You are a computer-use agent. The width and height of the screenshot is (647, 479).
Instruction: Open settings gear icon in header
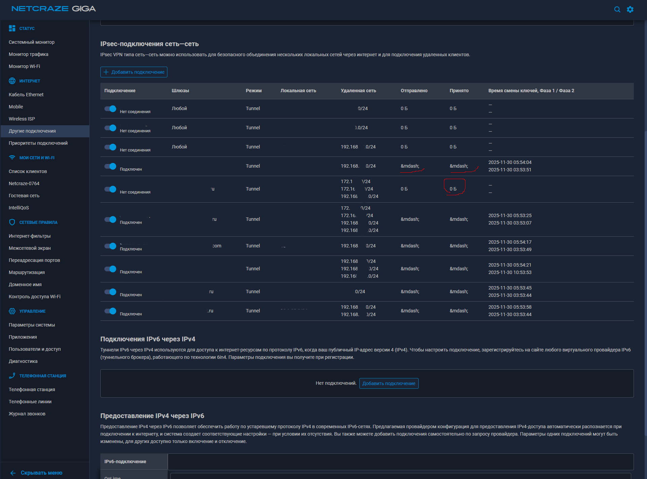[x=630, y=9]
